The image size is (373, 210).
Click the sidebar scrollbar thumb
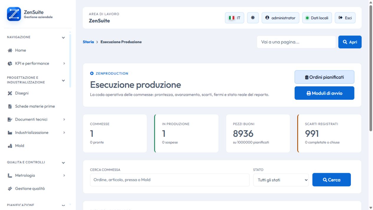pyautogui.click(x=70, y=60)
